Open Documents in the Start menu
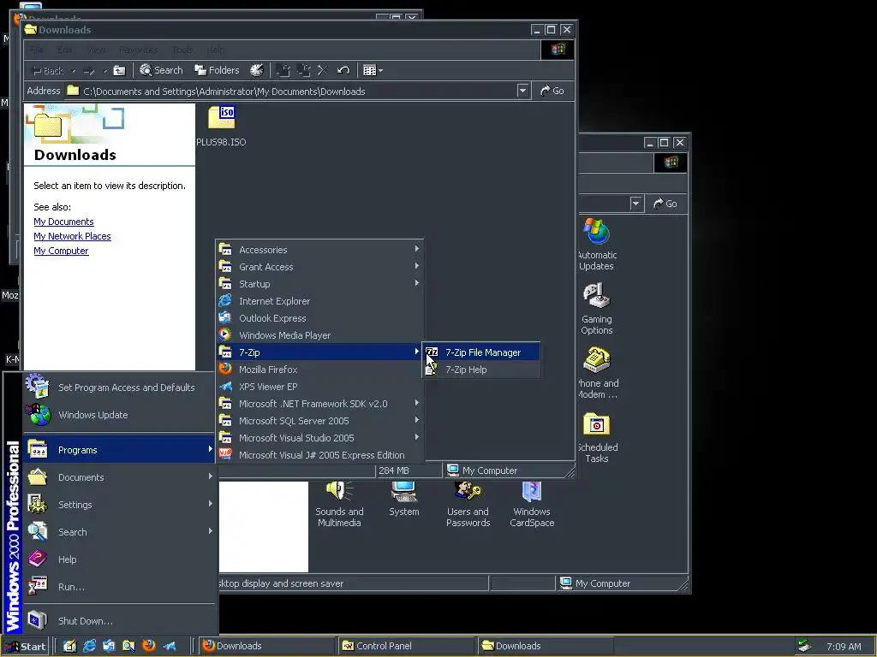The height and width of the screenshot is (657, 877). pyautogui.click(x=119, y=477)
